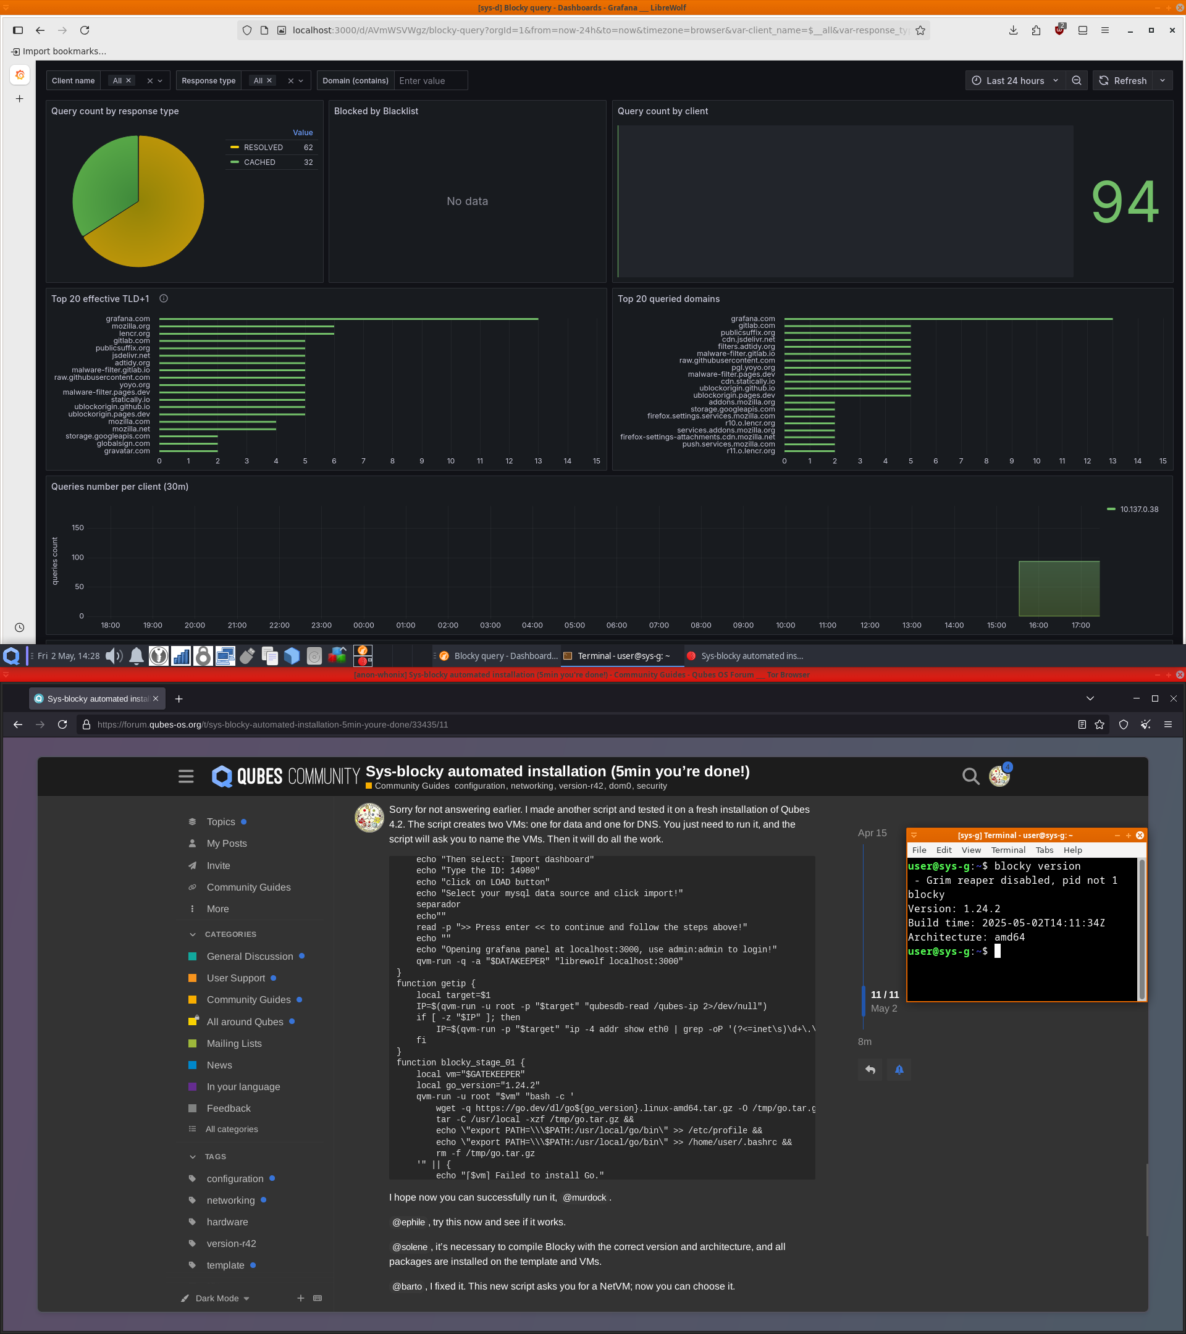Expand the Response type variable dropdown
Viewport: 1186px width, 1334px height.
(x=300, y=81)
